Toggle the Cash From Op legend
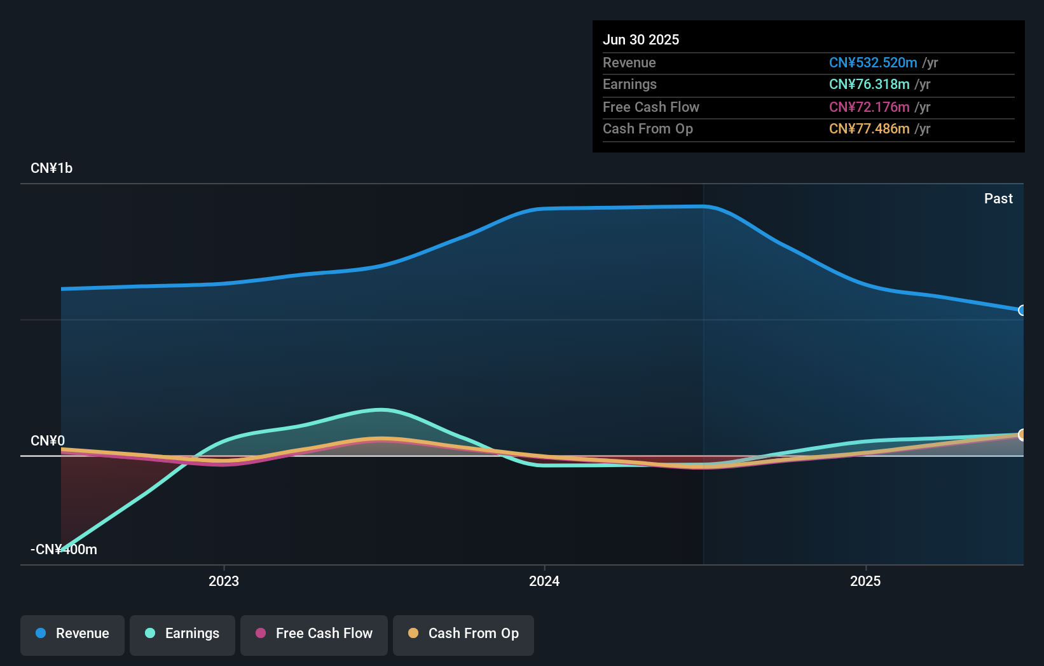This screenshot has width=1044, height=666. point(464,635)
